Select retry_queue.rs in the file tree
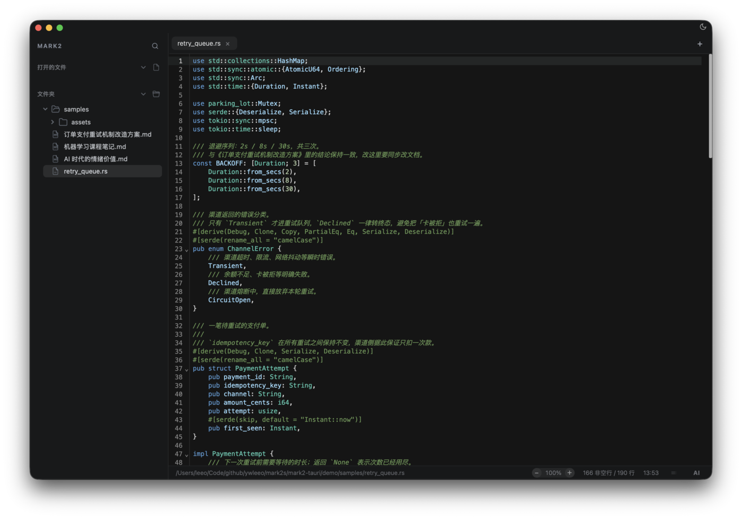 pyautogui.click(x=102, y=171)
